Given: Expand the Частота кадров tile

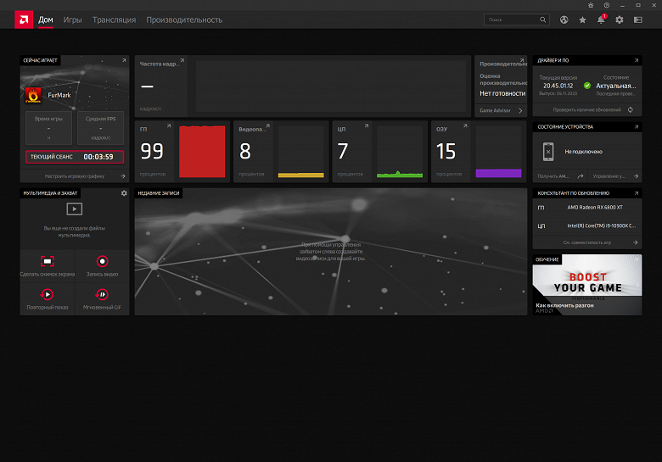Looking at the screenshot, I should point(182,61).
